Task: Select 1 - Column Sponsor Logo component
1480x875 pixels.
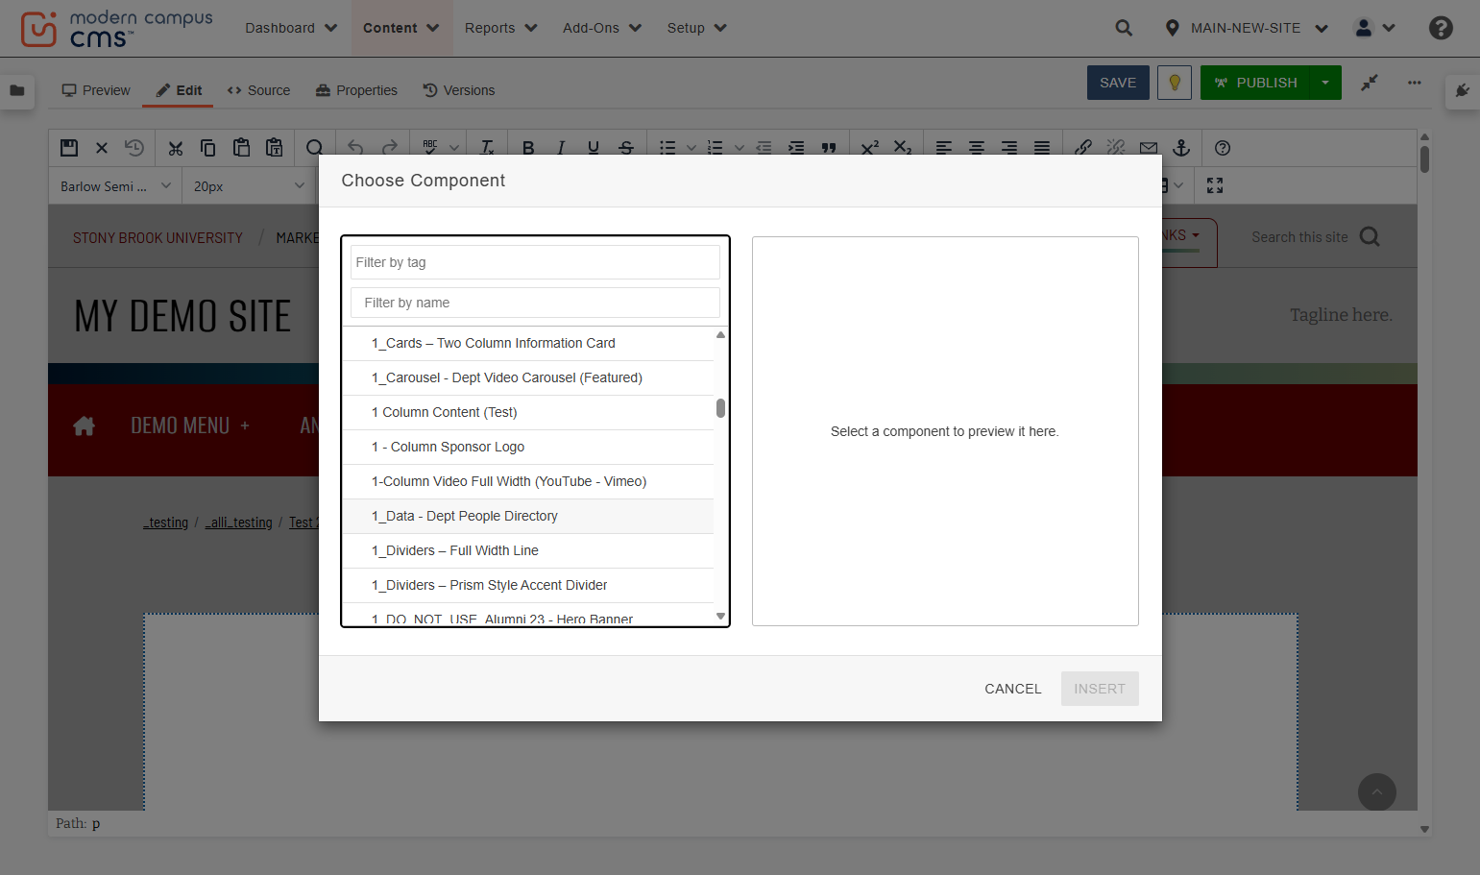Action: click(x=528, y=447)
